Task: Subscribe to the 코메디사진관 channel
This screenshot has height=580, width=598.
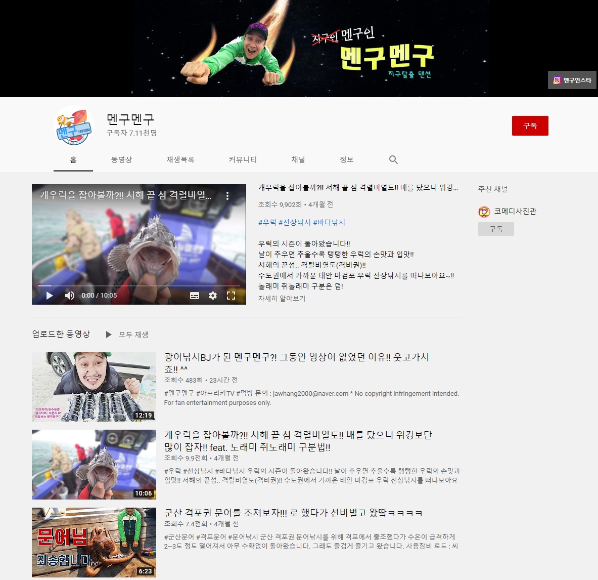Action: (x=496, y=229)
